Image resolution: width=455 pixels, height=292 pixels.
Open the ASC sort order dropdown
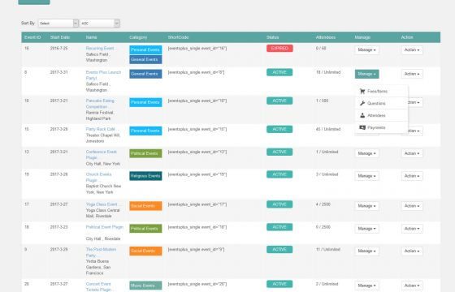[99, 24]
